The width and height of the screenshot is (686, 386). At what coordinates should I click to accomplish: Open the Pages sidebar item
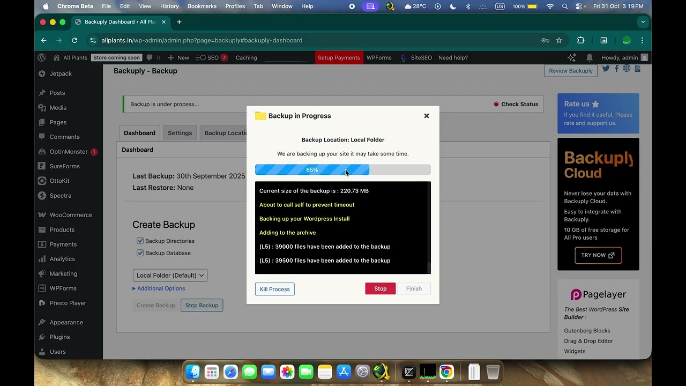[x=58, y=122]
